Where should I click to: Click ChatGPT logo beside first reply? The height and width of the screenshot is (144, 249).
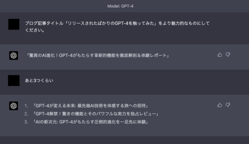(x=14, y=56)
